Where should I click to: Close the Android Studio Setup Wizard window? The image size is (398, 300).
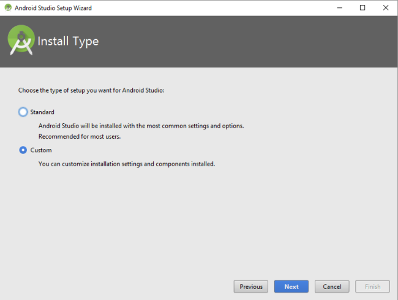pos(385,7)
